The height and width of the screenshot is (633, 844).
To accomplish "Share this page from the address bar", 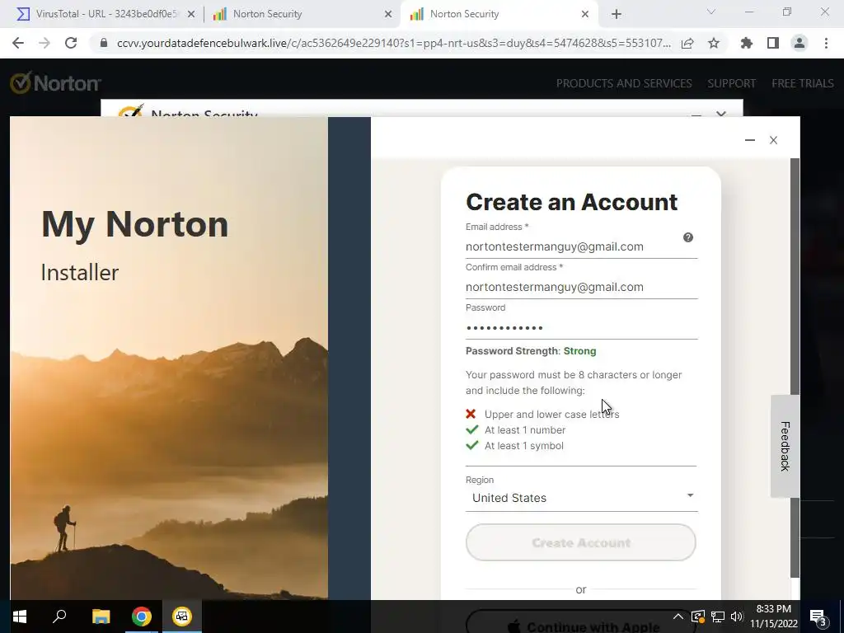I will 687,43.
